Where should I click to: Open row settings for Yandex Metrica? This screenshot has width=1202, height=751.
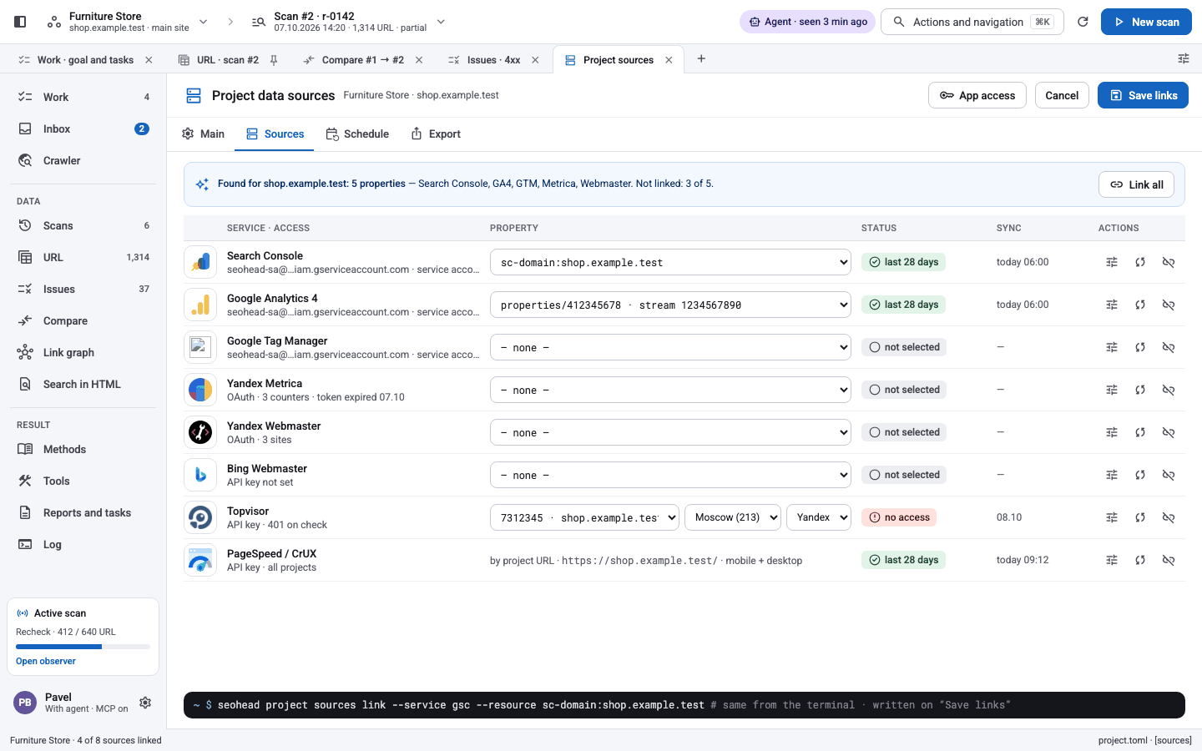tap(1112, 390)
